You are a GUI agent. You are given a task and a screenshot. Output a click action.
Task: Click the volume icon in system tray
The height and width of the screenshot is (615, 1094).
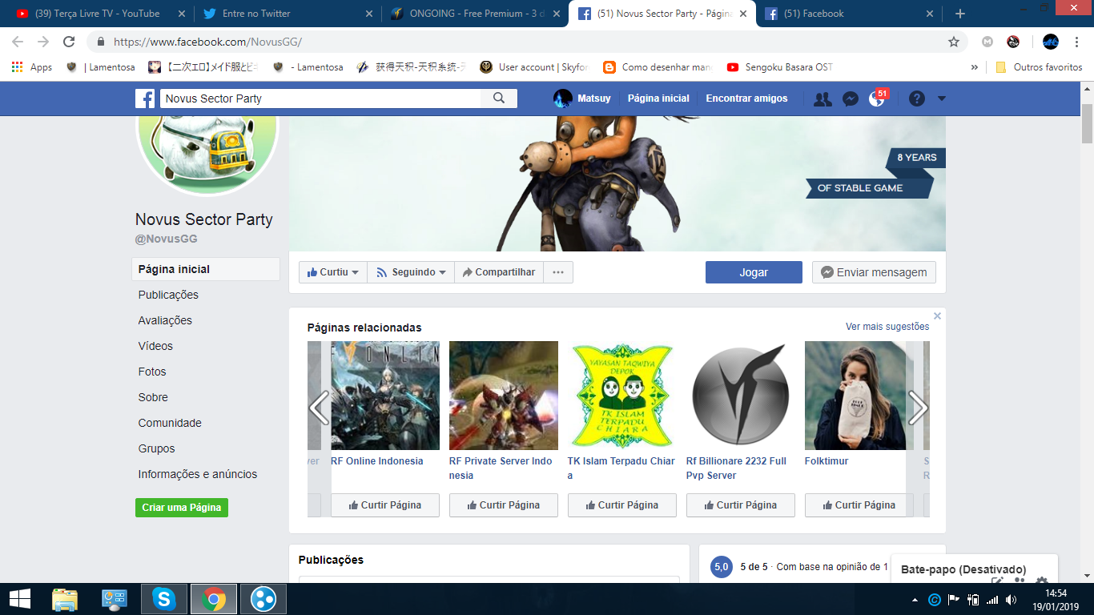point(1011,600)
